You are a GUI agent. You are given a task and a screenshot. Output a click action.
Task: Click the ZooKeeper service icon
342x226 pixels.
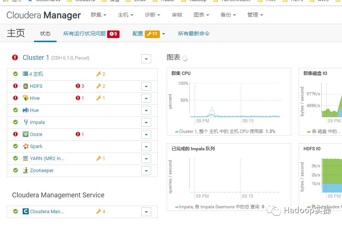(26, 170)
